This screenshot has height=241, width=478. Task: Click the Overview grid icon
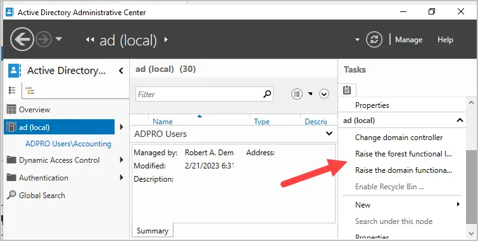[x=11, y=109]
